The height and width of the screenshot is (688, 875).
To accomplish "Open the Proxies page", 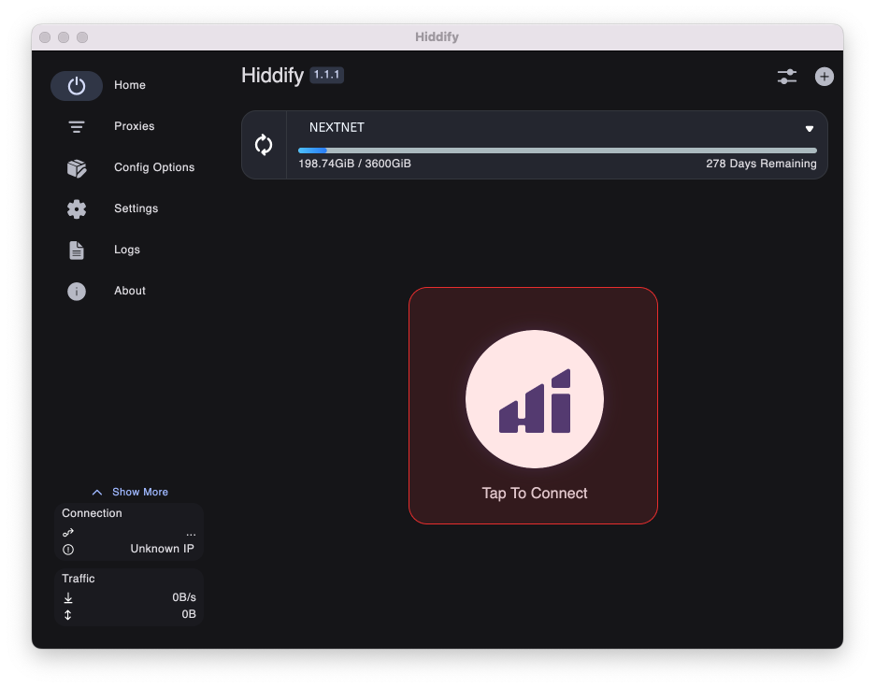I will 134,126.
